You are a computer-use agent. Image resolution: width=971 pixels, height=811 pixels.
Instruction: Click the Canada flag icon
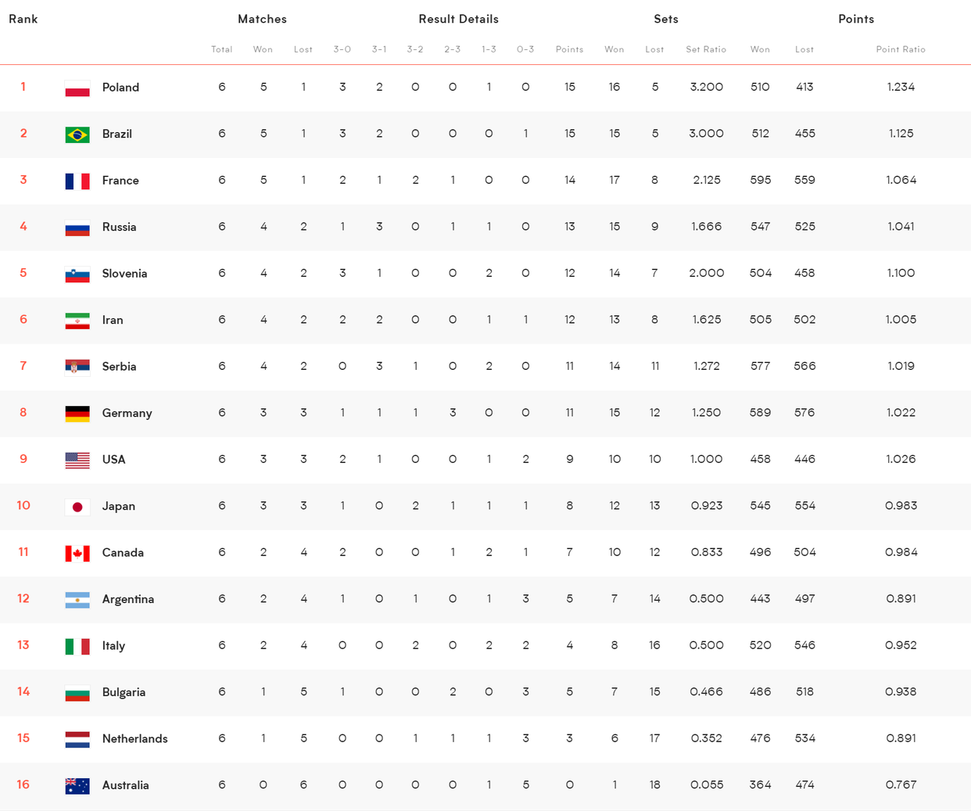(x=77, y=553)
